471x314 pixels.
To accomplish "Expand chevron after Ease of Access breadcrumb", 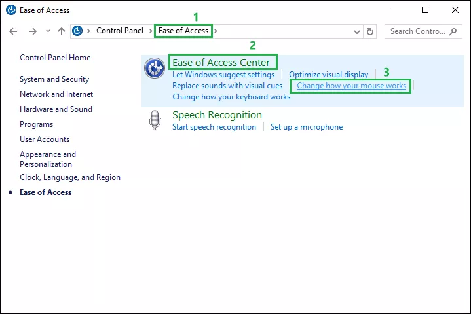I will pos(216,31).
